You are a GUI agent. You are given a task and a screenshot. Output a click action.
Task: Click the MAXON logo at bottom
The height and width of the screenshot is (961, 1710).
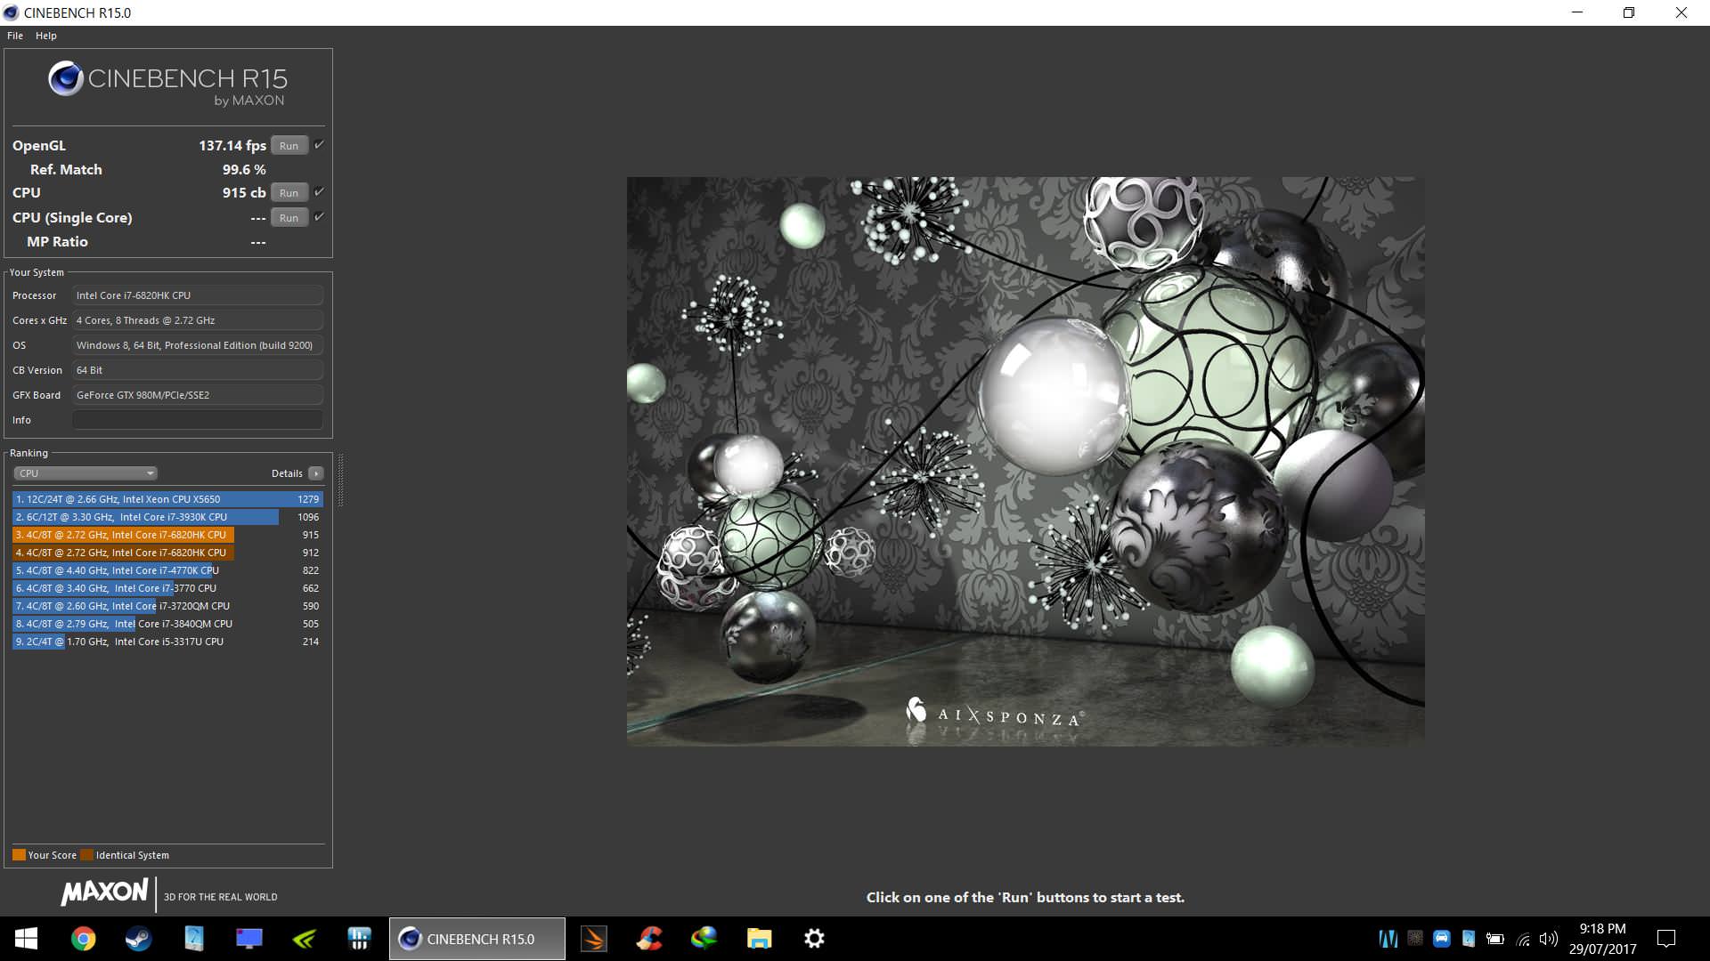[x=104, y=892]
